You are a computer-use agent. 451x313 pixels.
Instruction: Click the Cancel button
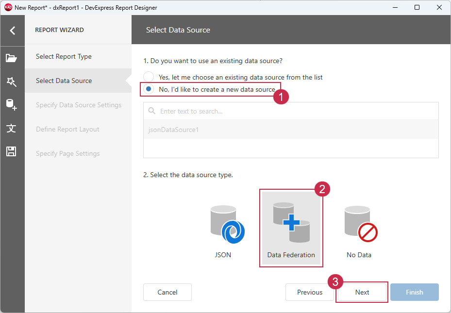(x=167, y=292)
